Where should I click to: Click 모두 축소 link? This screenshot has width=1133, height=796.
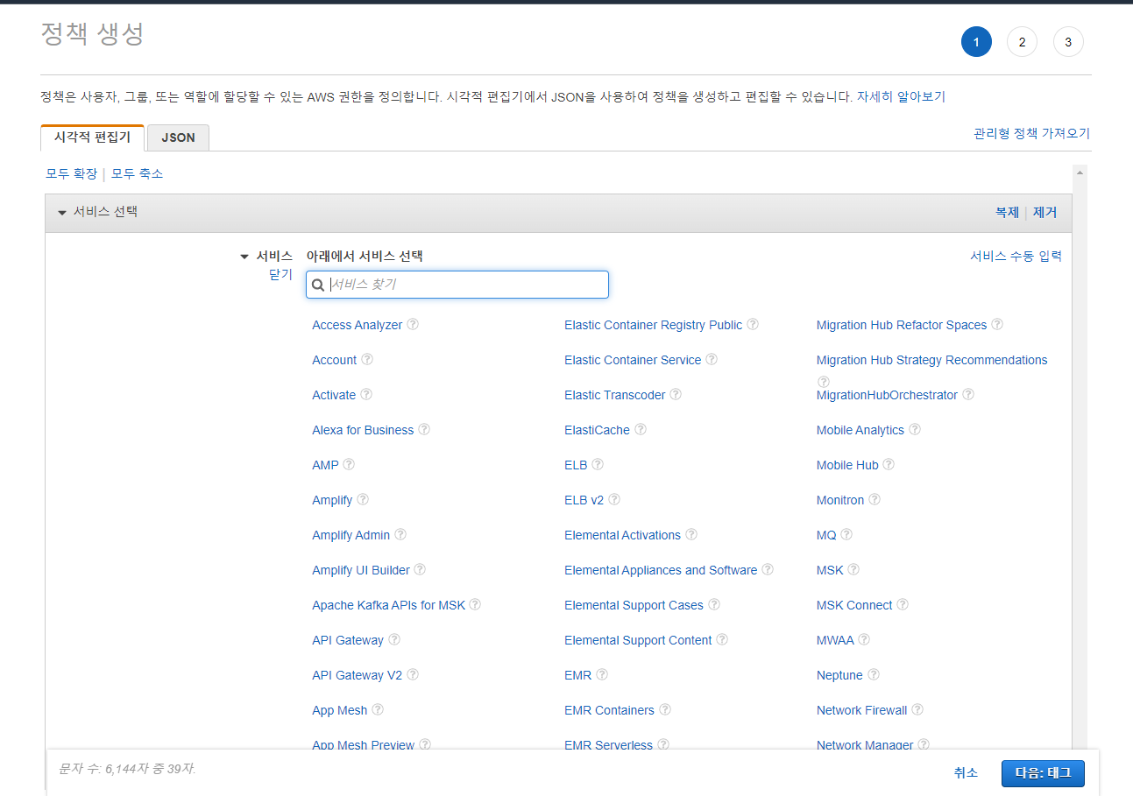137,173
